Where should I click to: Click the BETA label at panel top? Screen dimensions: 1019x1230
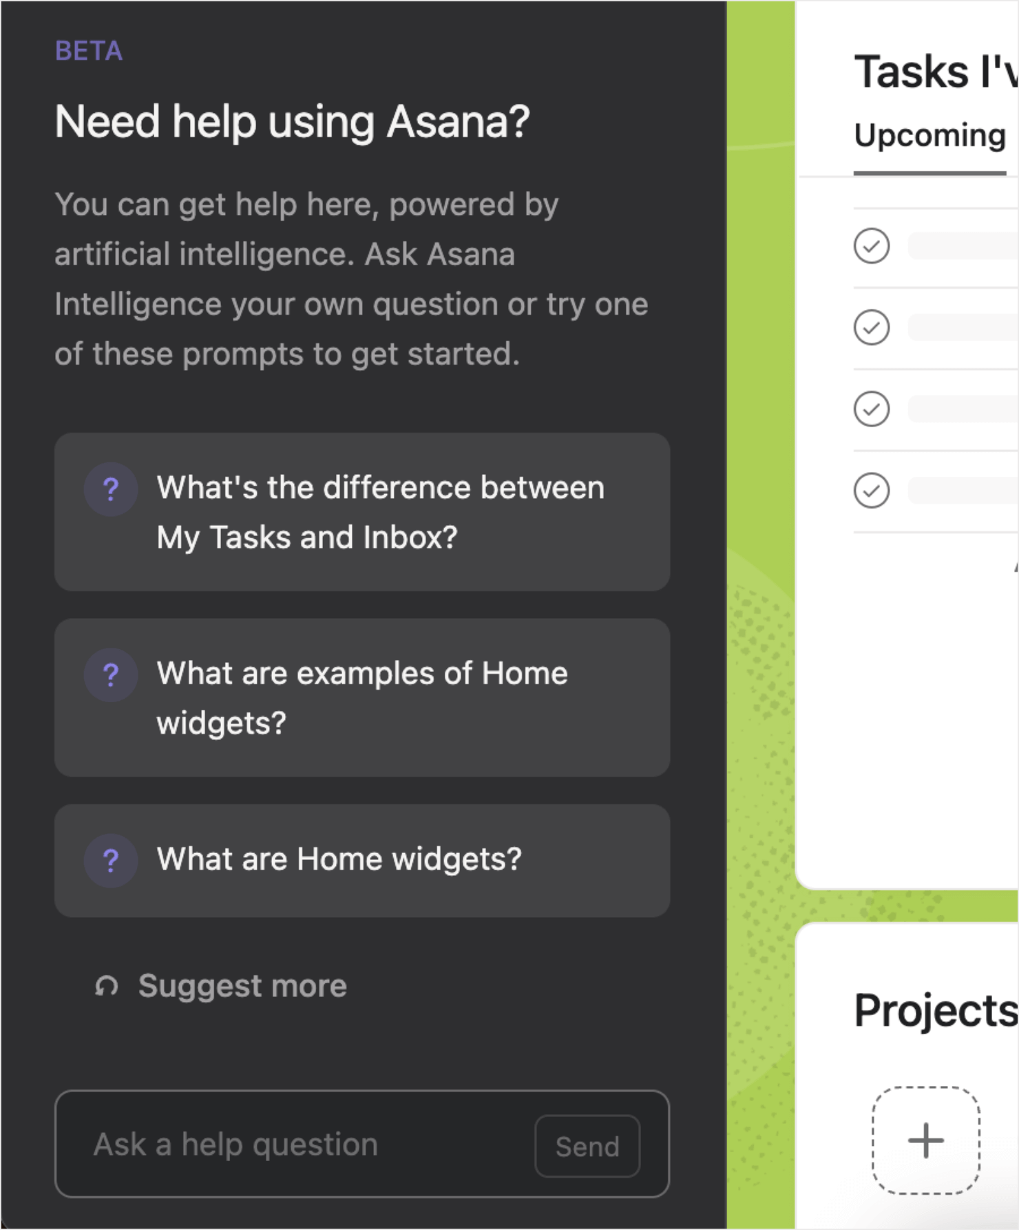[89, 51]
